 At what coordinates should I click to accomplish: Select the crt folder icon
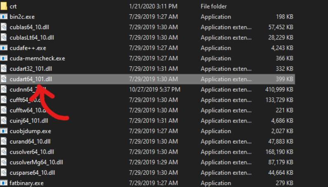click(4, 6)
